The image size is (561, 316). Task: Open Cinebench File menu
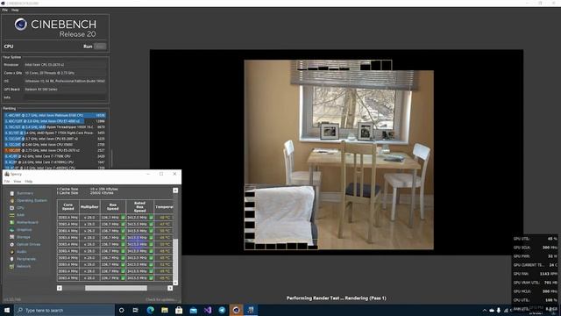pyautogui.click(x=4, y=10)
